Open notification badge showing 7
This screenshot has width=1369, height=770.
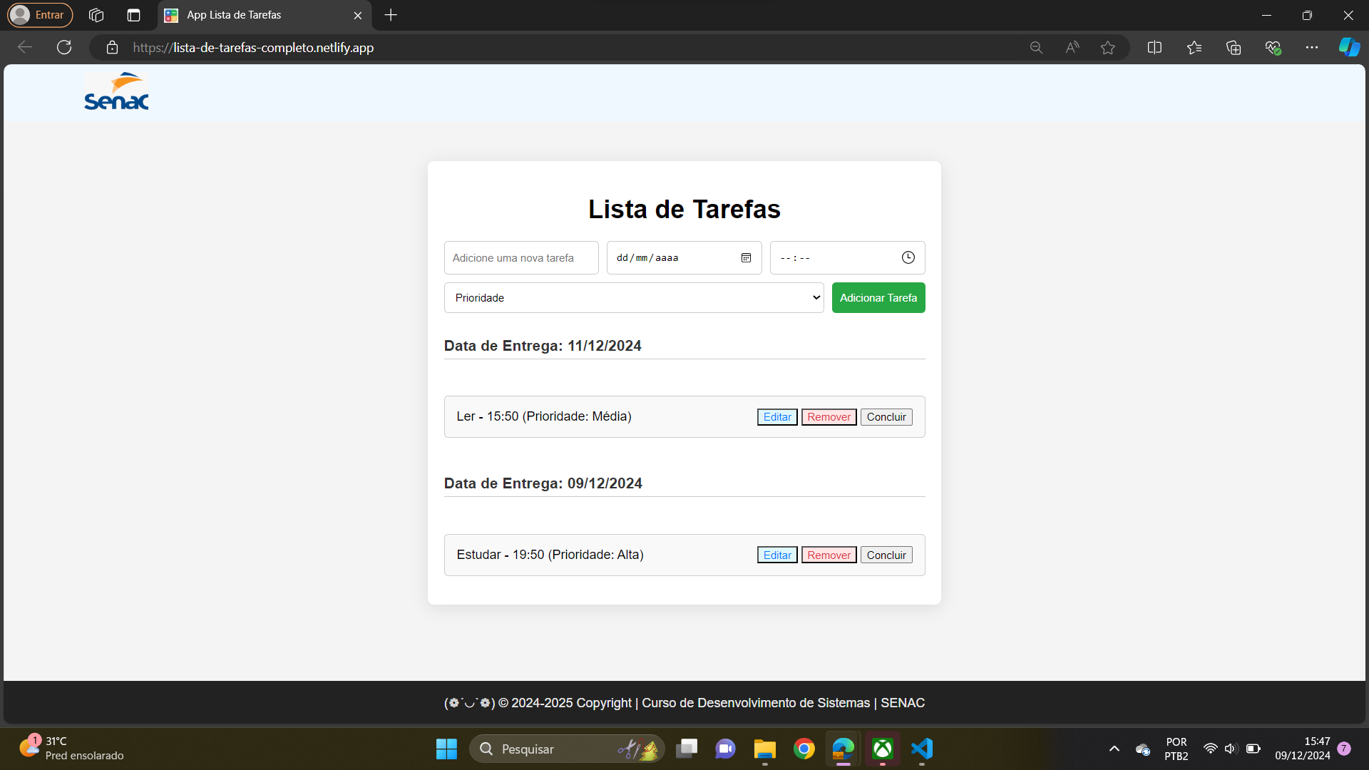pyautogui.click(x=1344, y=749)
